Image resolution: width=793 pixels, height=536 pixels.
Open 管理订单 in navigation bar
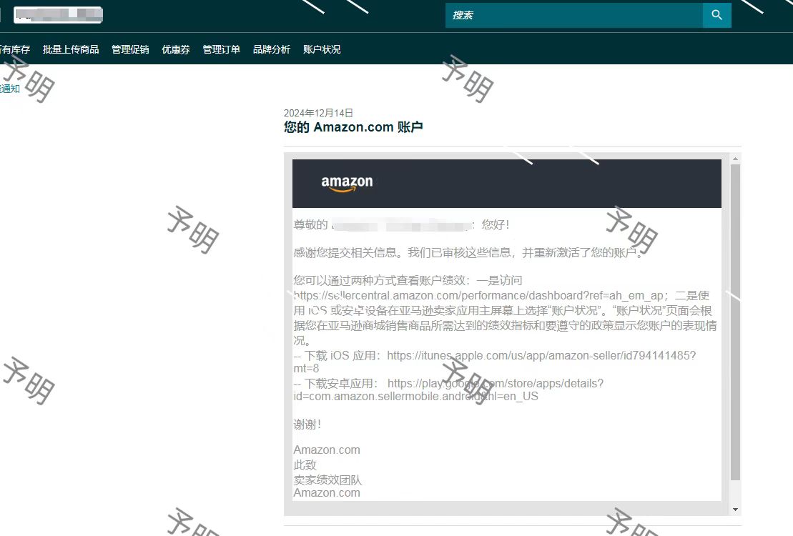tap(221, 49)
